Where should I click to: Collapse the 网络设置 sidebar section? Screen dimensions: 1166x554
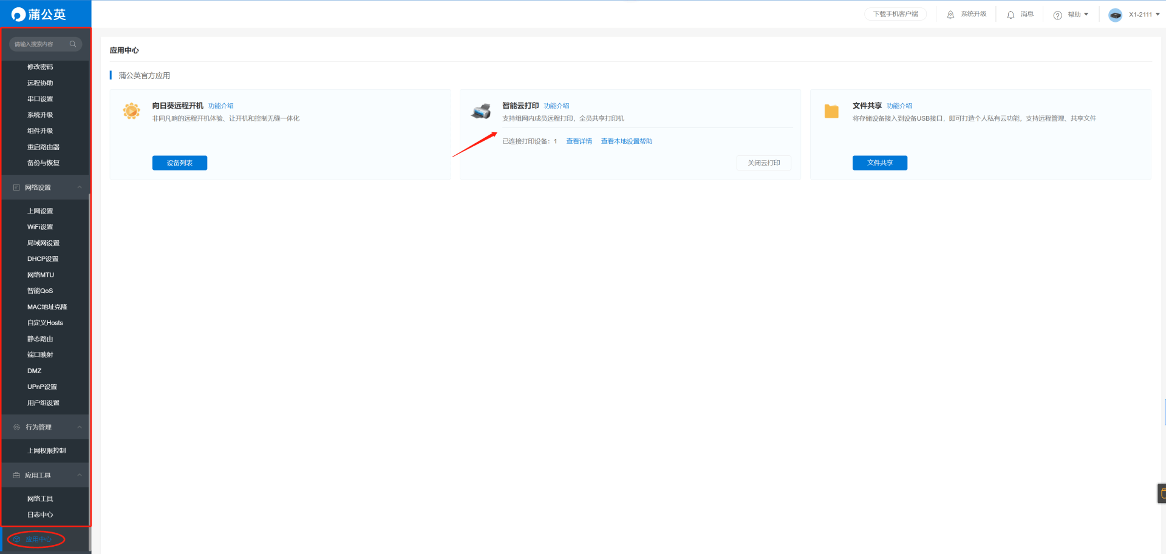coord(80,187)
